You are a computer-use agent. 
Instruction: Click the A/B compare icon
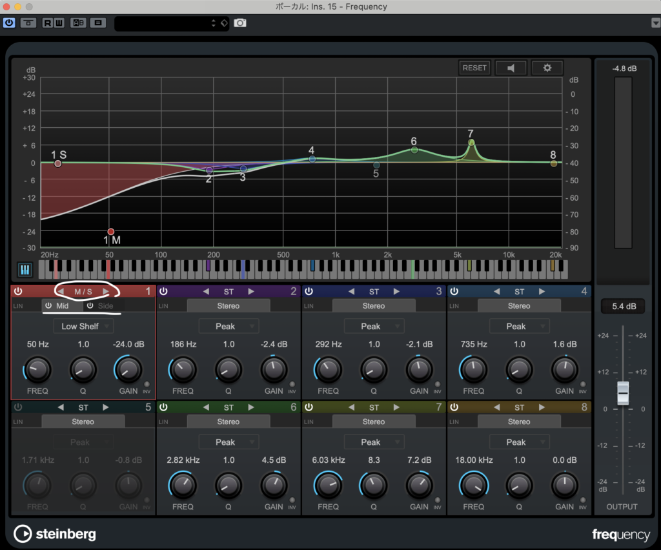pyautogui.click(x=77, y=23)
